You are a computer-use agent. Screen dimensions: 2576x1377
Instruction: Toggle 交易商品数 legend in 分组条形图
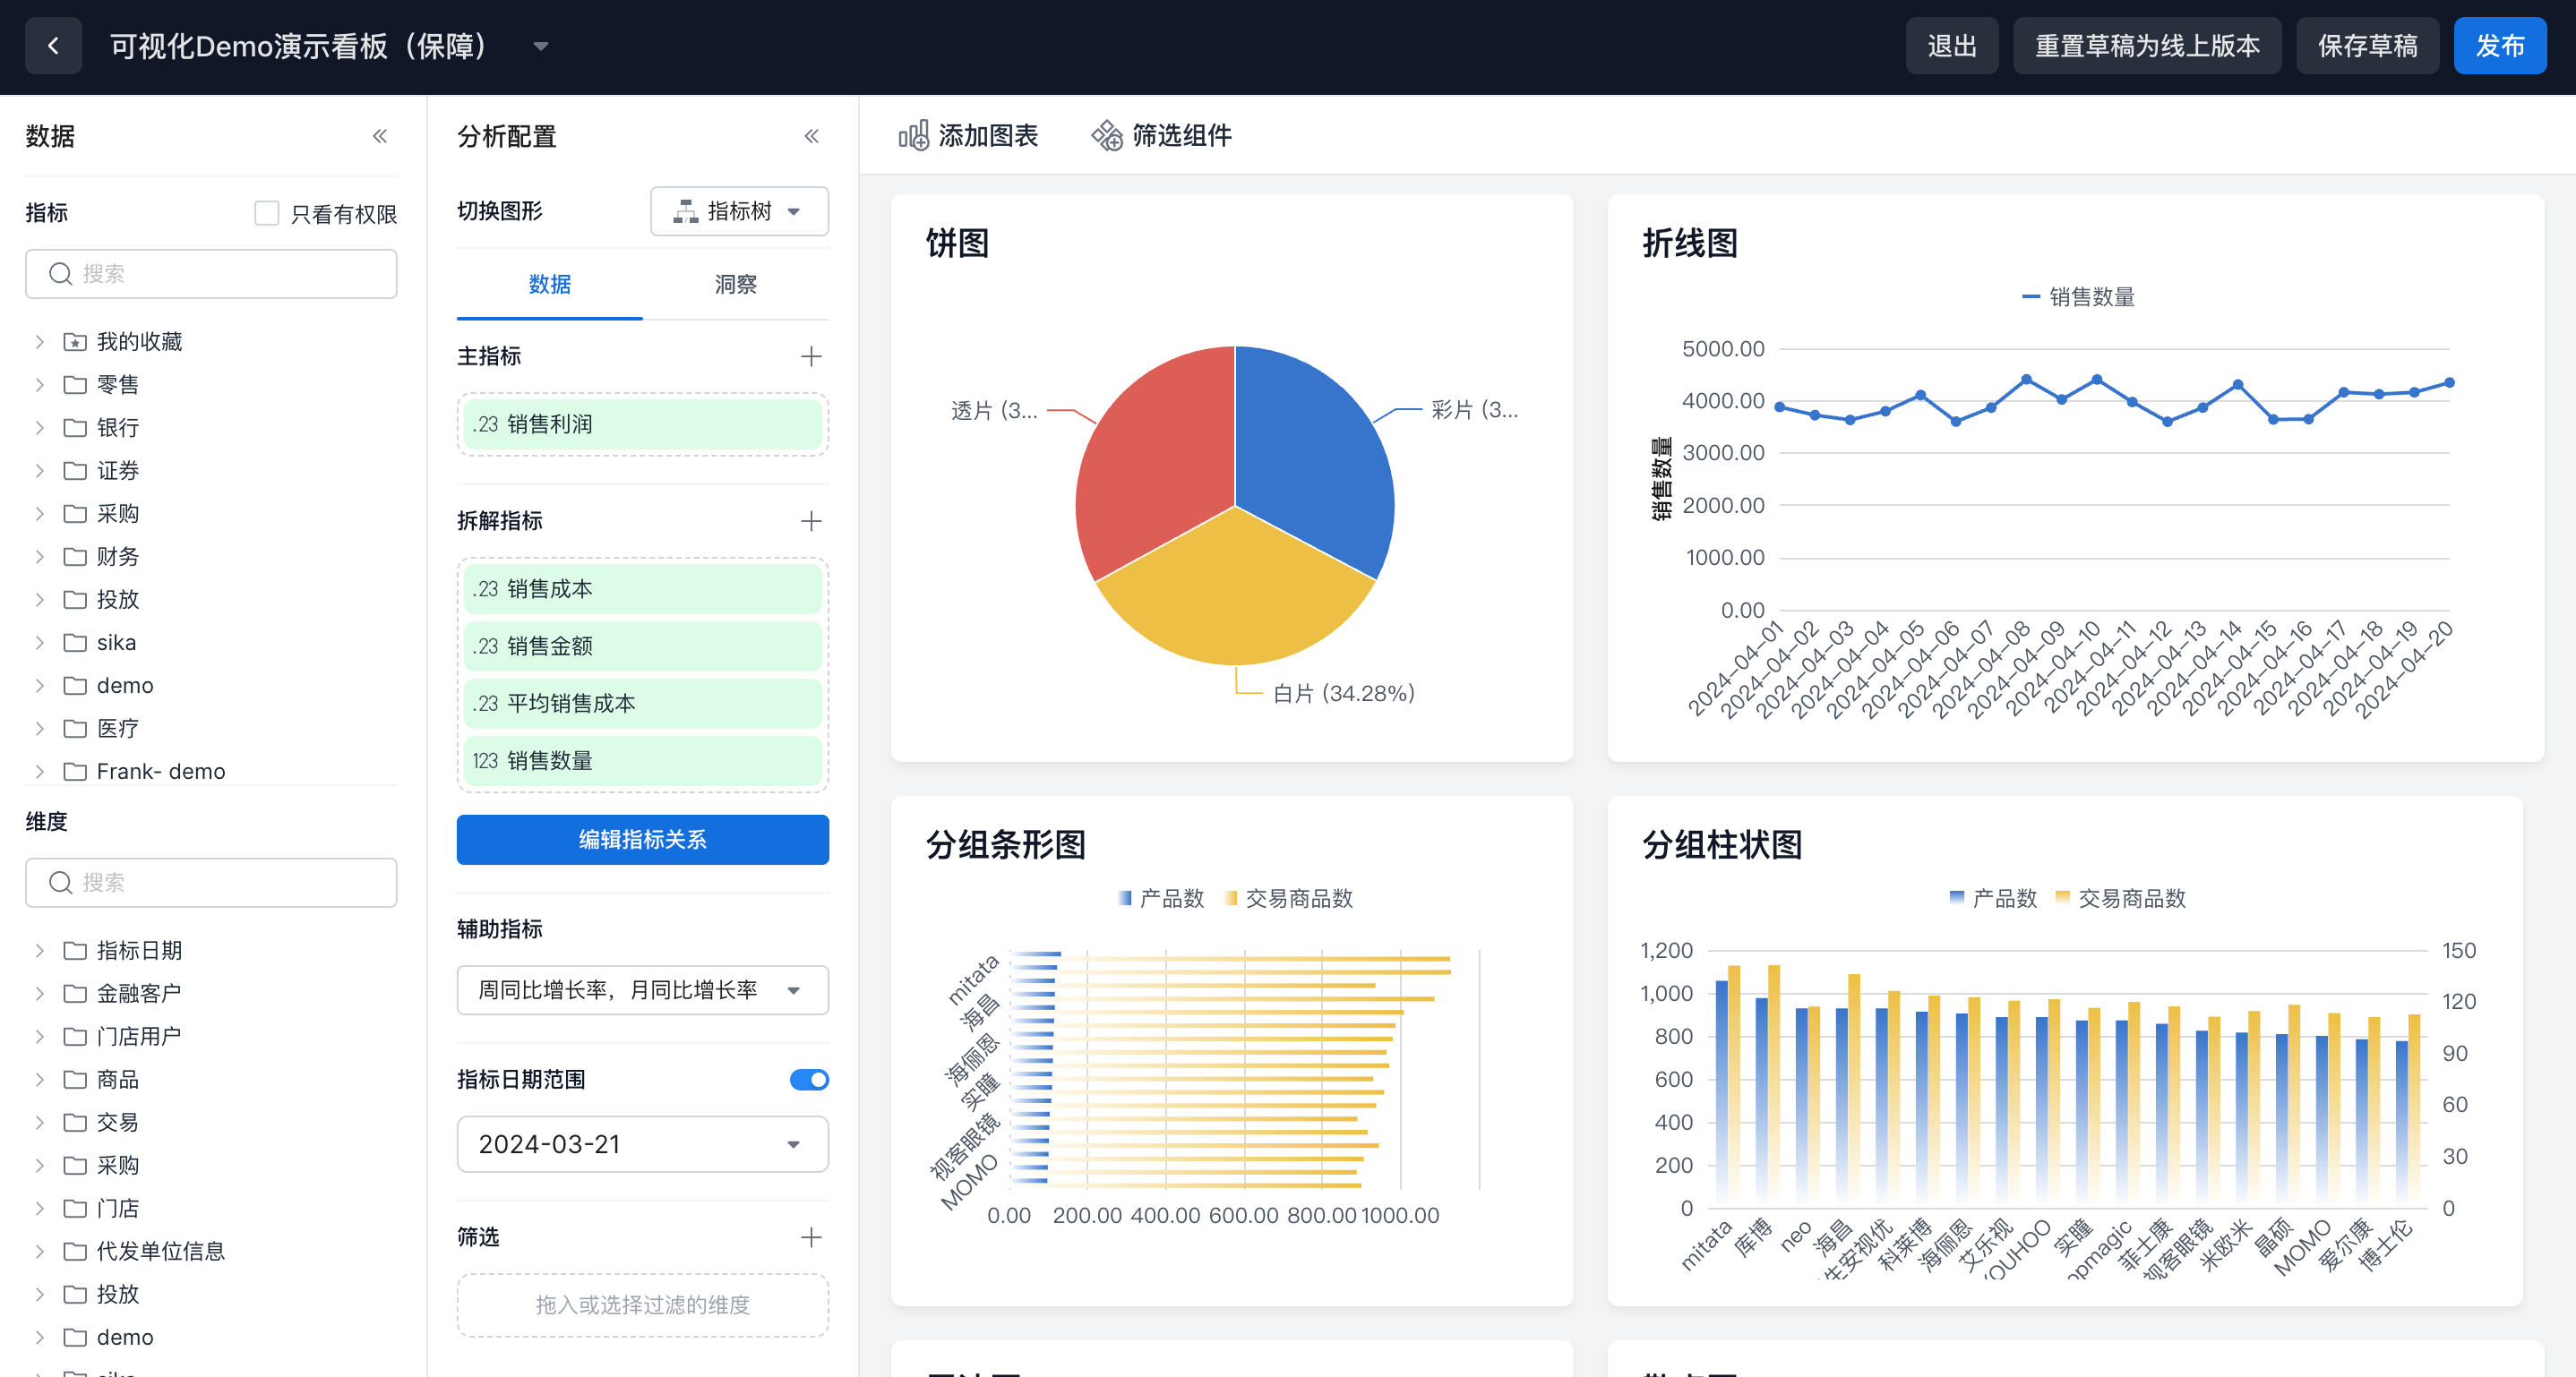click(x=1288, y=898)
